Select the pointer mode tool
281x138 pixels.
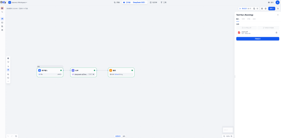8,66
